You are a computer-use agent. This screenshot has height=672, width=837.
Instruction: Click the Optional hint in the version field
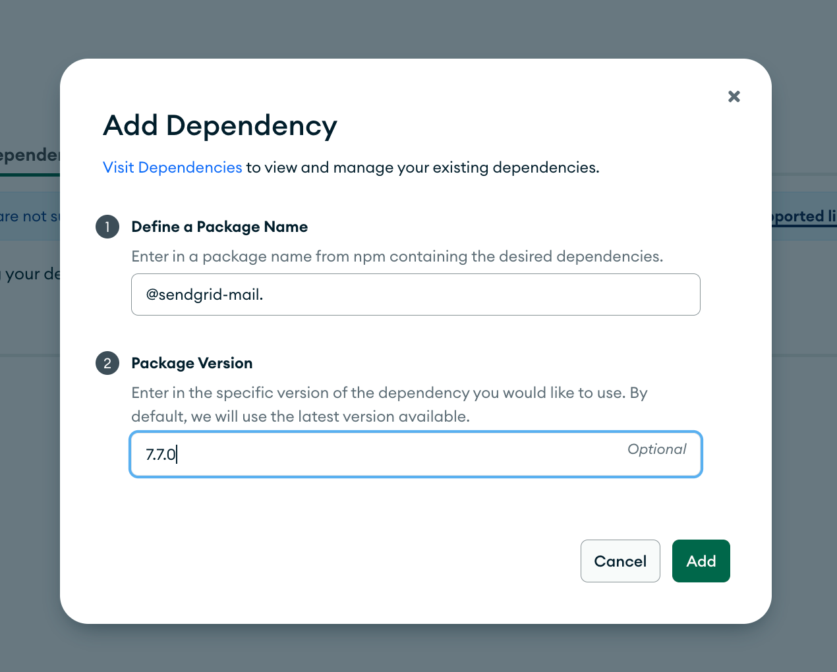[656, 449]
